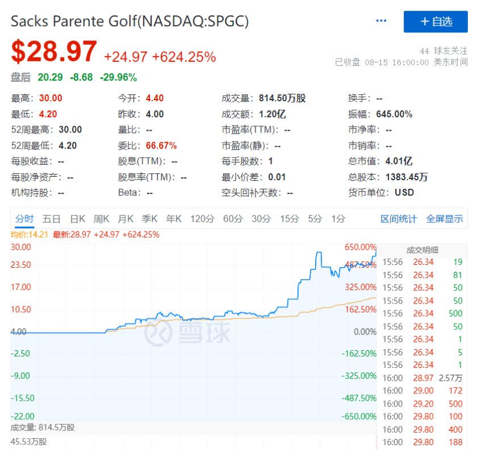Click the 振幅 value 645.00%

(394, 114)
